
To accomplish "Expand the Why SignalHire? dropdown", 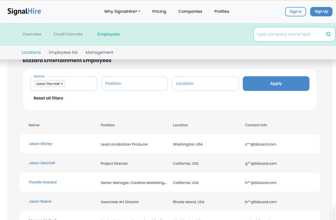I will point(122,11).
